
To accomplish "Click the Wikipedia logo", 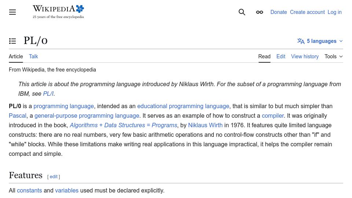I will pos(58,12).
